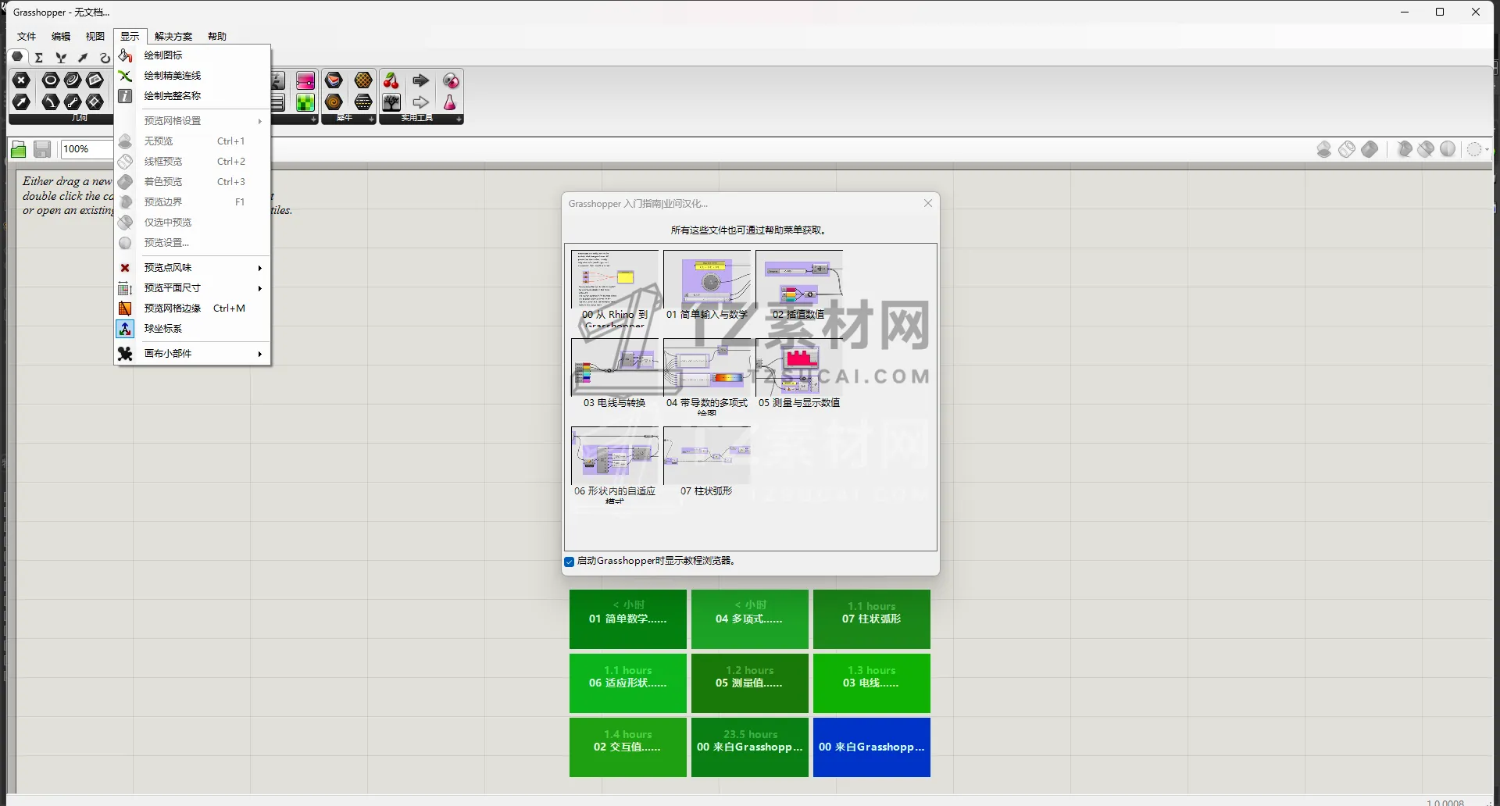Open tutorial 05 测量与显示数值 thumbnail
The image size is (1500, 806).
(x=799, y=373)
